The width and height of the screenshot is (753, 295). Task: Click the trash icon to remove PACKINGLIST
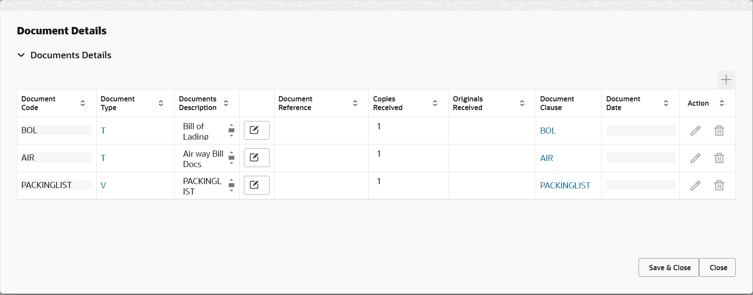click(x=719, y=185)
